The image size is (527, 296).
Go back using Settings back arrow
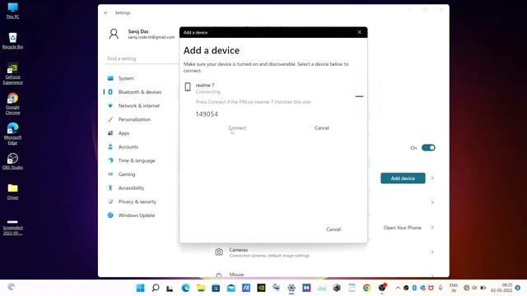(x=106, y=13)
